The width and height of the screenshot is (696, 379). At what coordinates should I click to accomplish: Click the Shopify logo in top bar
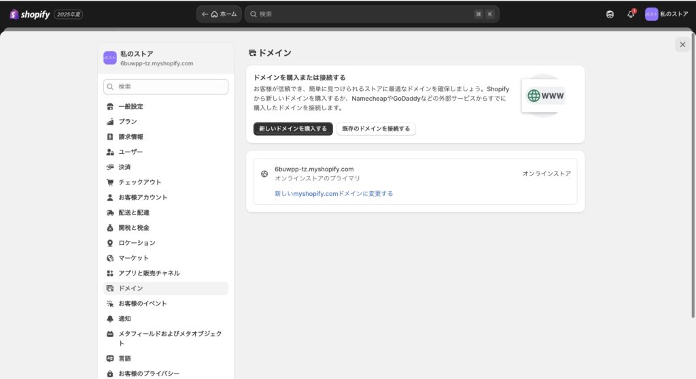click(x=30, y=14)
